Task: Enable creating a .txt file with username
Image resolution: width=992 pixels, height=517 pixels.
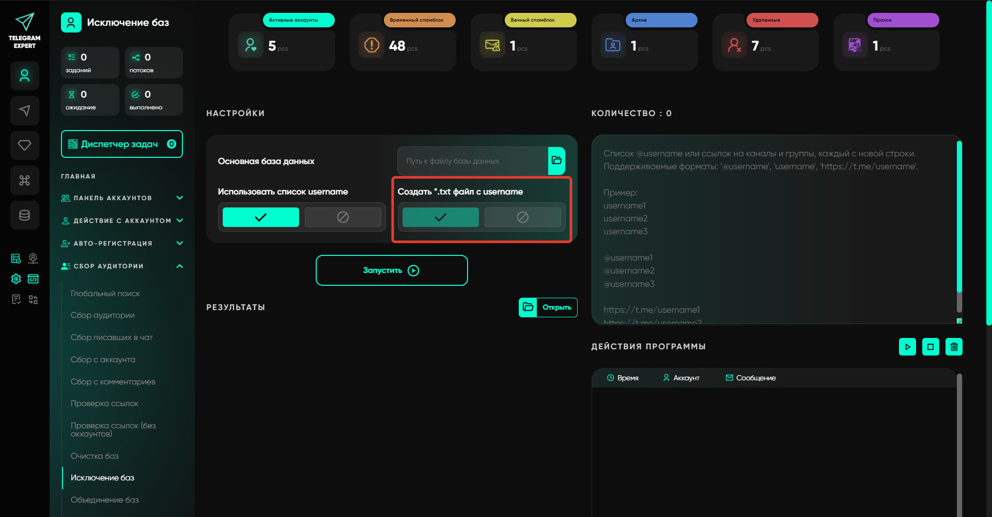Action: click(440, 217)
